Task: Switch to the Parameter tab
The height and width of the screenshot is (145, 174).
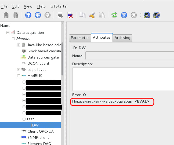Action: 80,38
